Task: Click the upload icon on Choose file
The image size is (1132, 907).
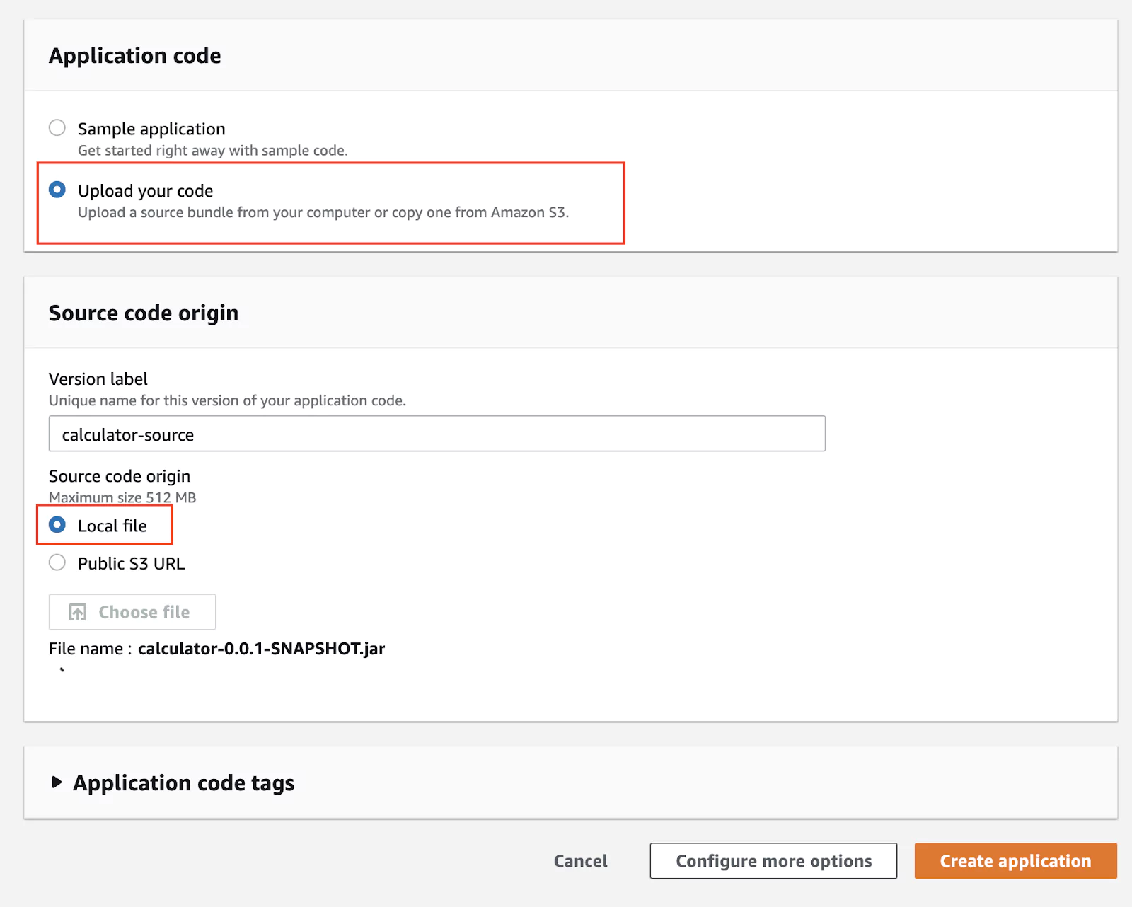Action: [78, 612]
